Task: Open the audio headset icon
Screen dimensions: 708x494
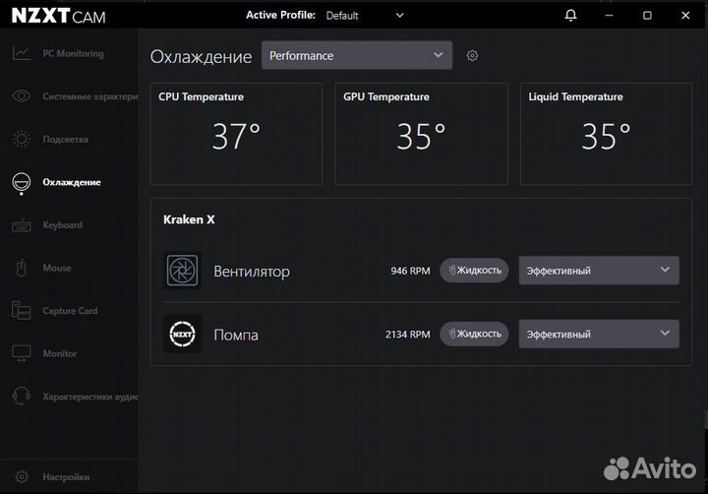Action: pos(21,397)
